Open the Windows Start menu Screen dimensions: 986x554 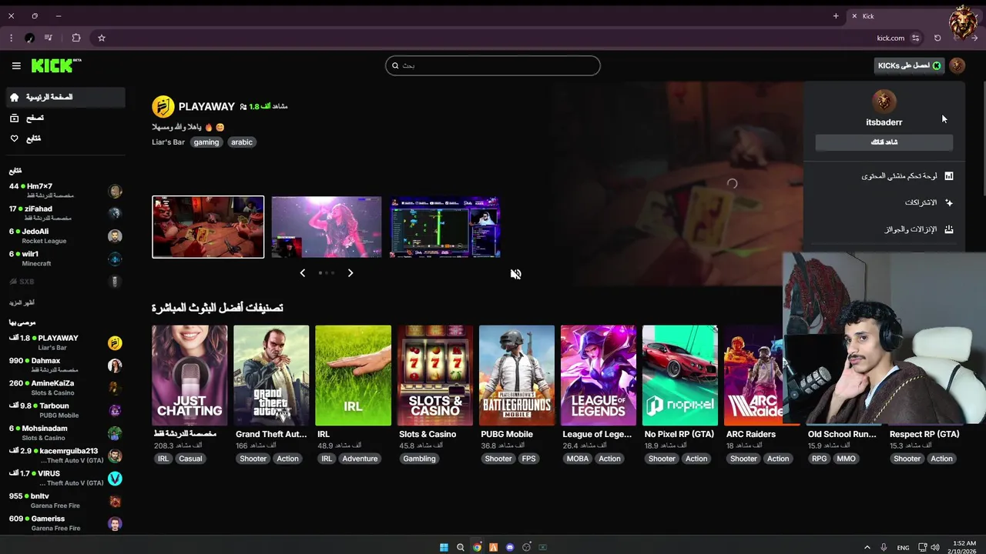coord(444,547)
